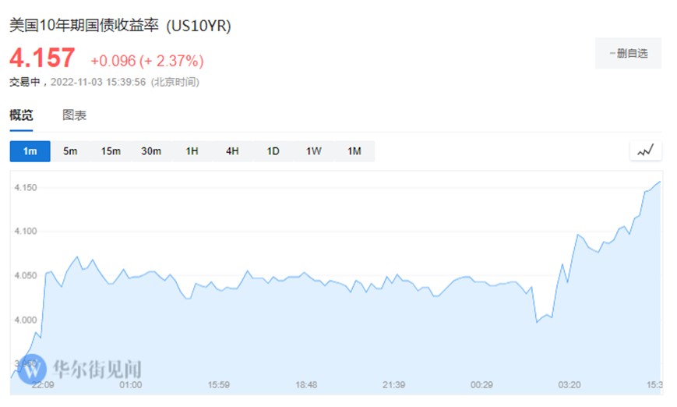
Task: Click the 03:20 time axis label
Action: pyautogui.click(x=571, y=384)
